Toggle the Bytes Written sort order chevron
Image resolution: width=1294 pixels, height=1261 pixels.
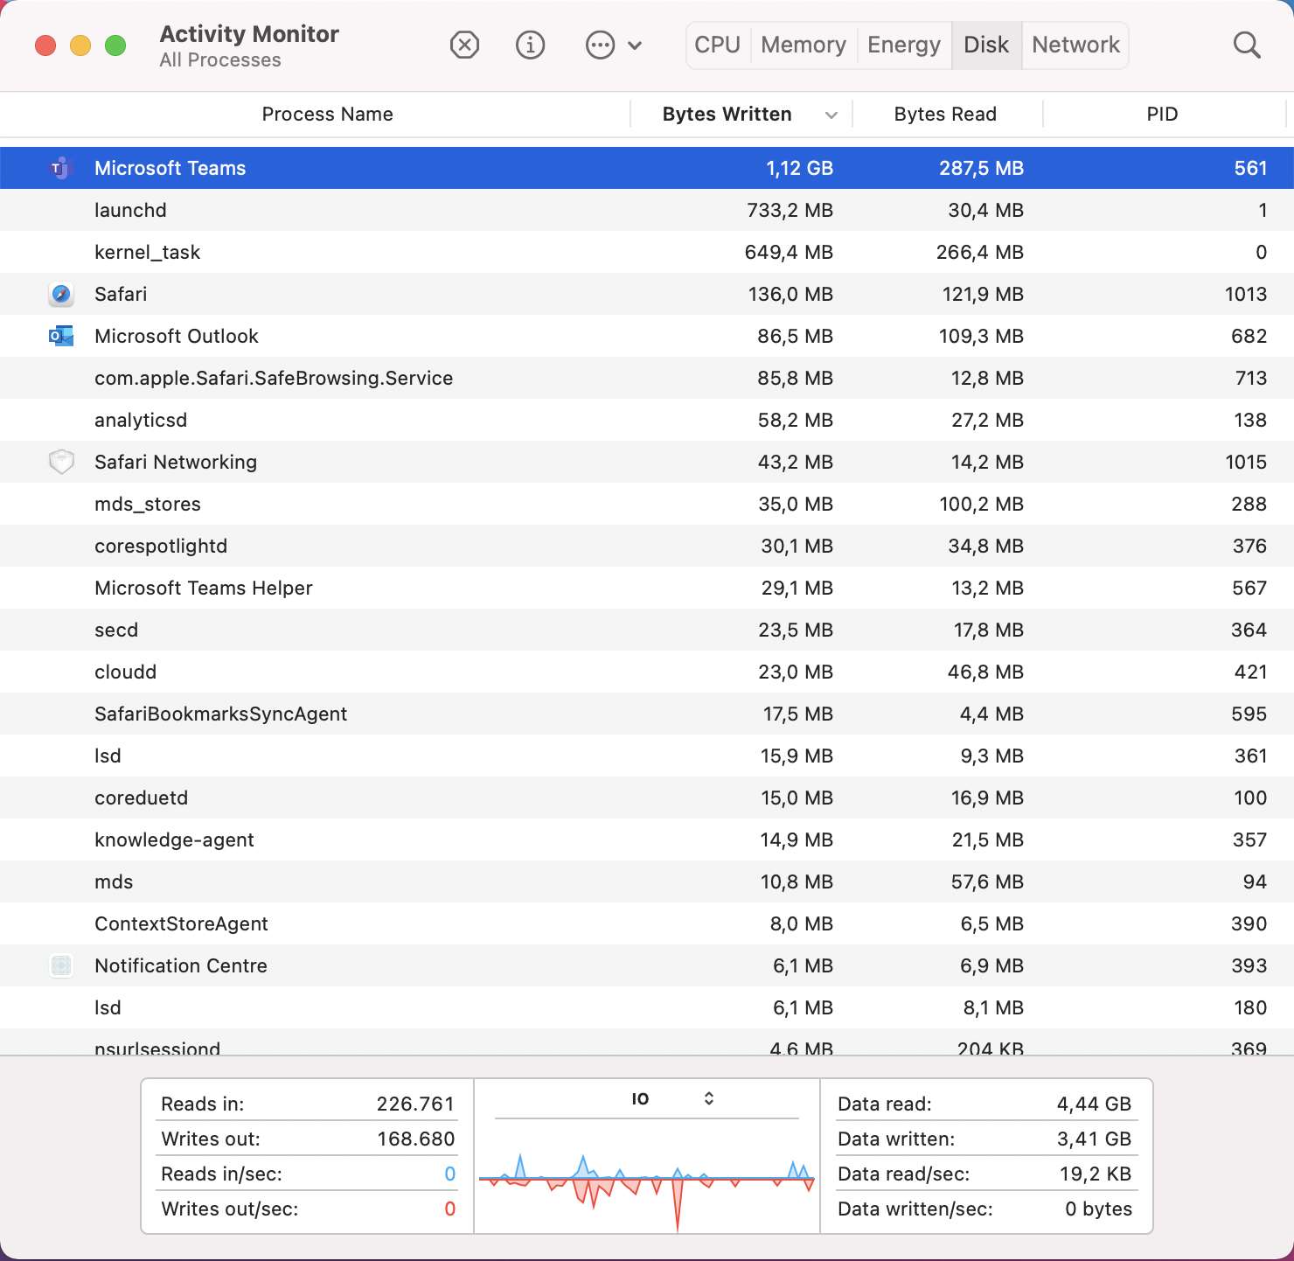coord(831,115)
